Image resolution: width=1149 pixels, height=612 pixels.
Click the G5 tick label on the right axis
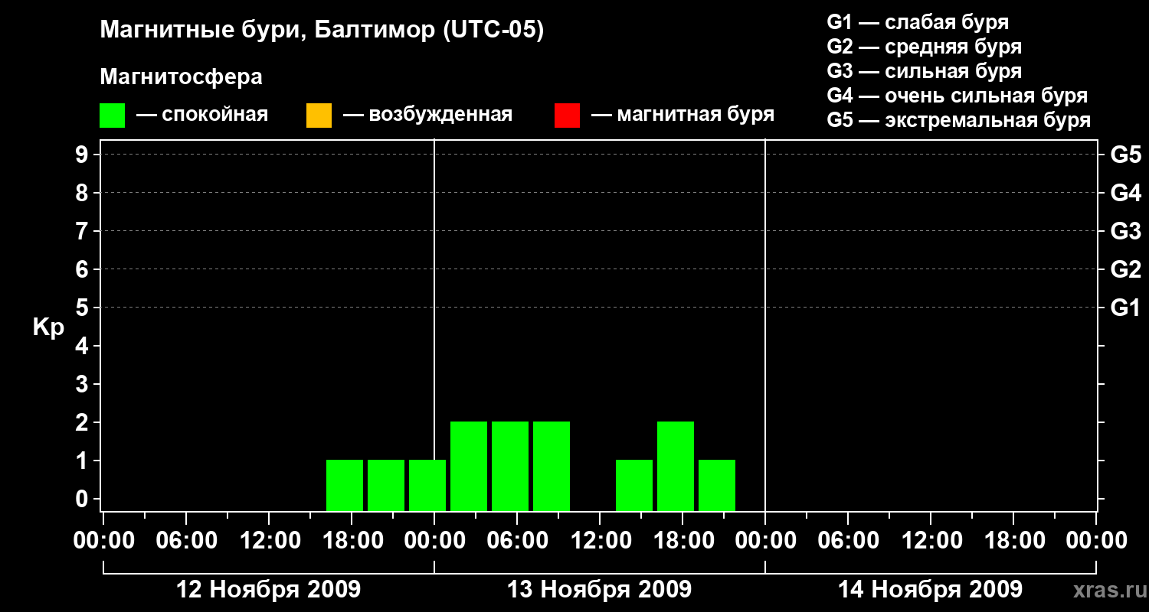coord(1125,155)
